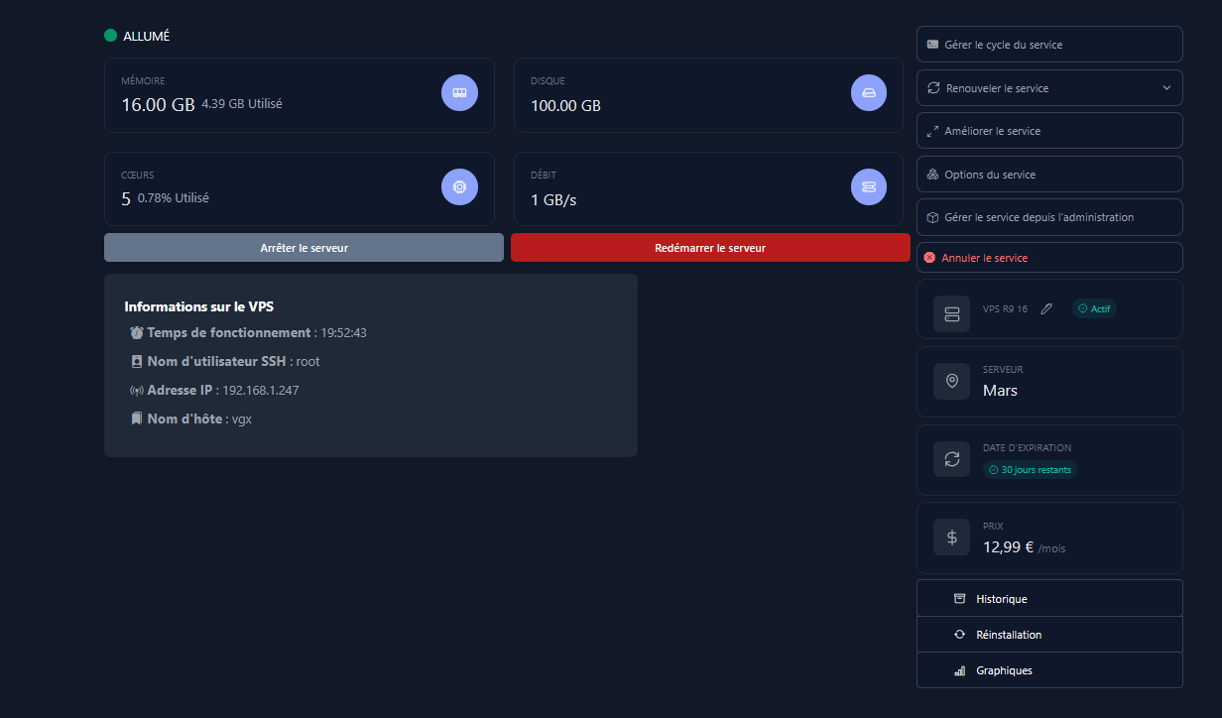Click the server stack icon beside VPS R9 16
The image size is (1222, 718).
click(952, 314)
